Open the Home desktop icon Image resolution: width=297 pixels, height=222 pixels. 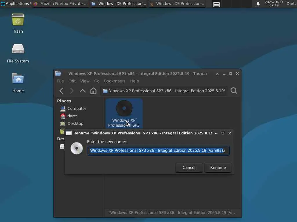[18, 83]
